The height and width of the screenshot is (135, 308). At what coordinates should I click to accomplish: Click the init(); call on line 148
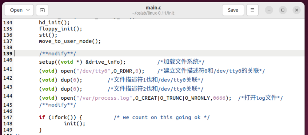[74, 124]
